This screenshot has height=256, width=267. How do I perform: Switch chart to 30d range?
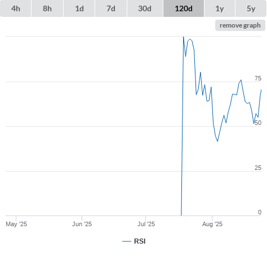pos(145,8)
